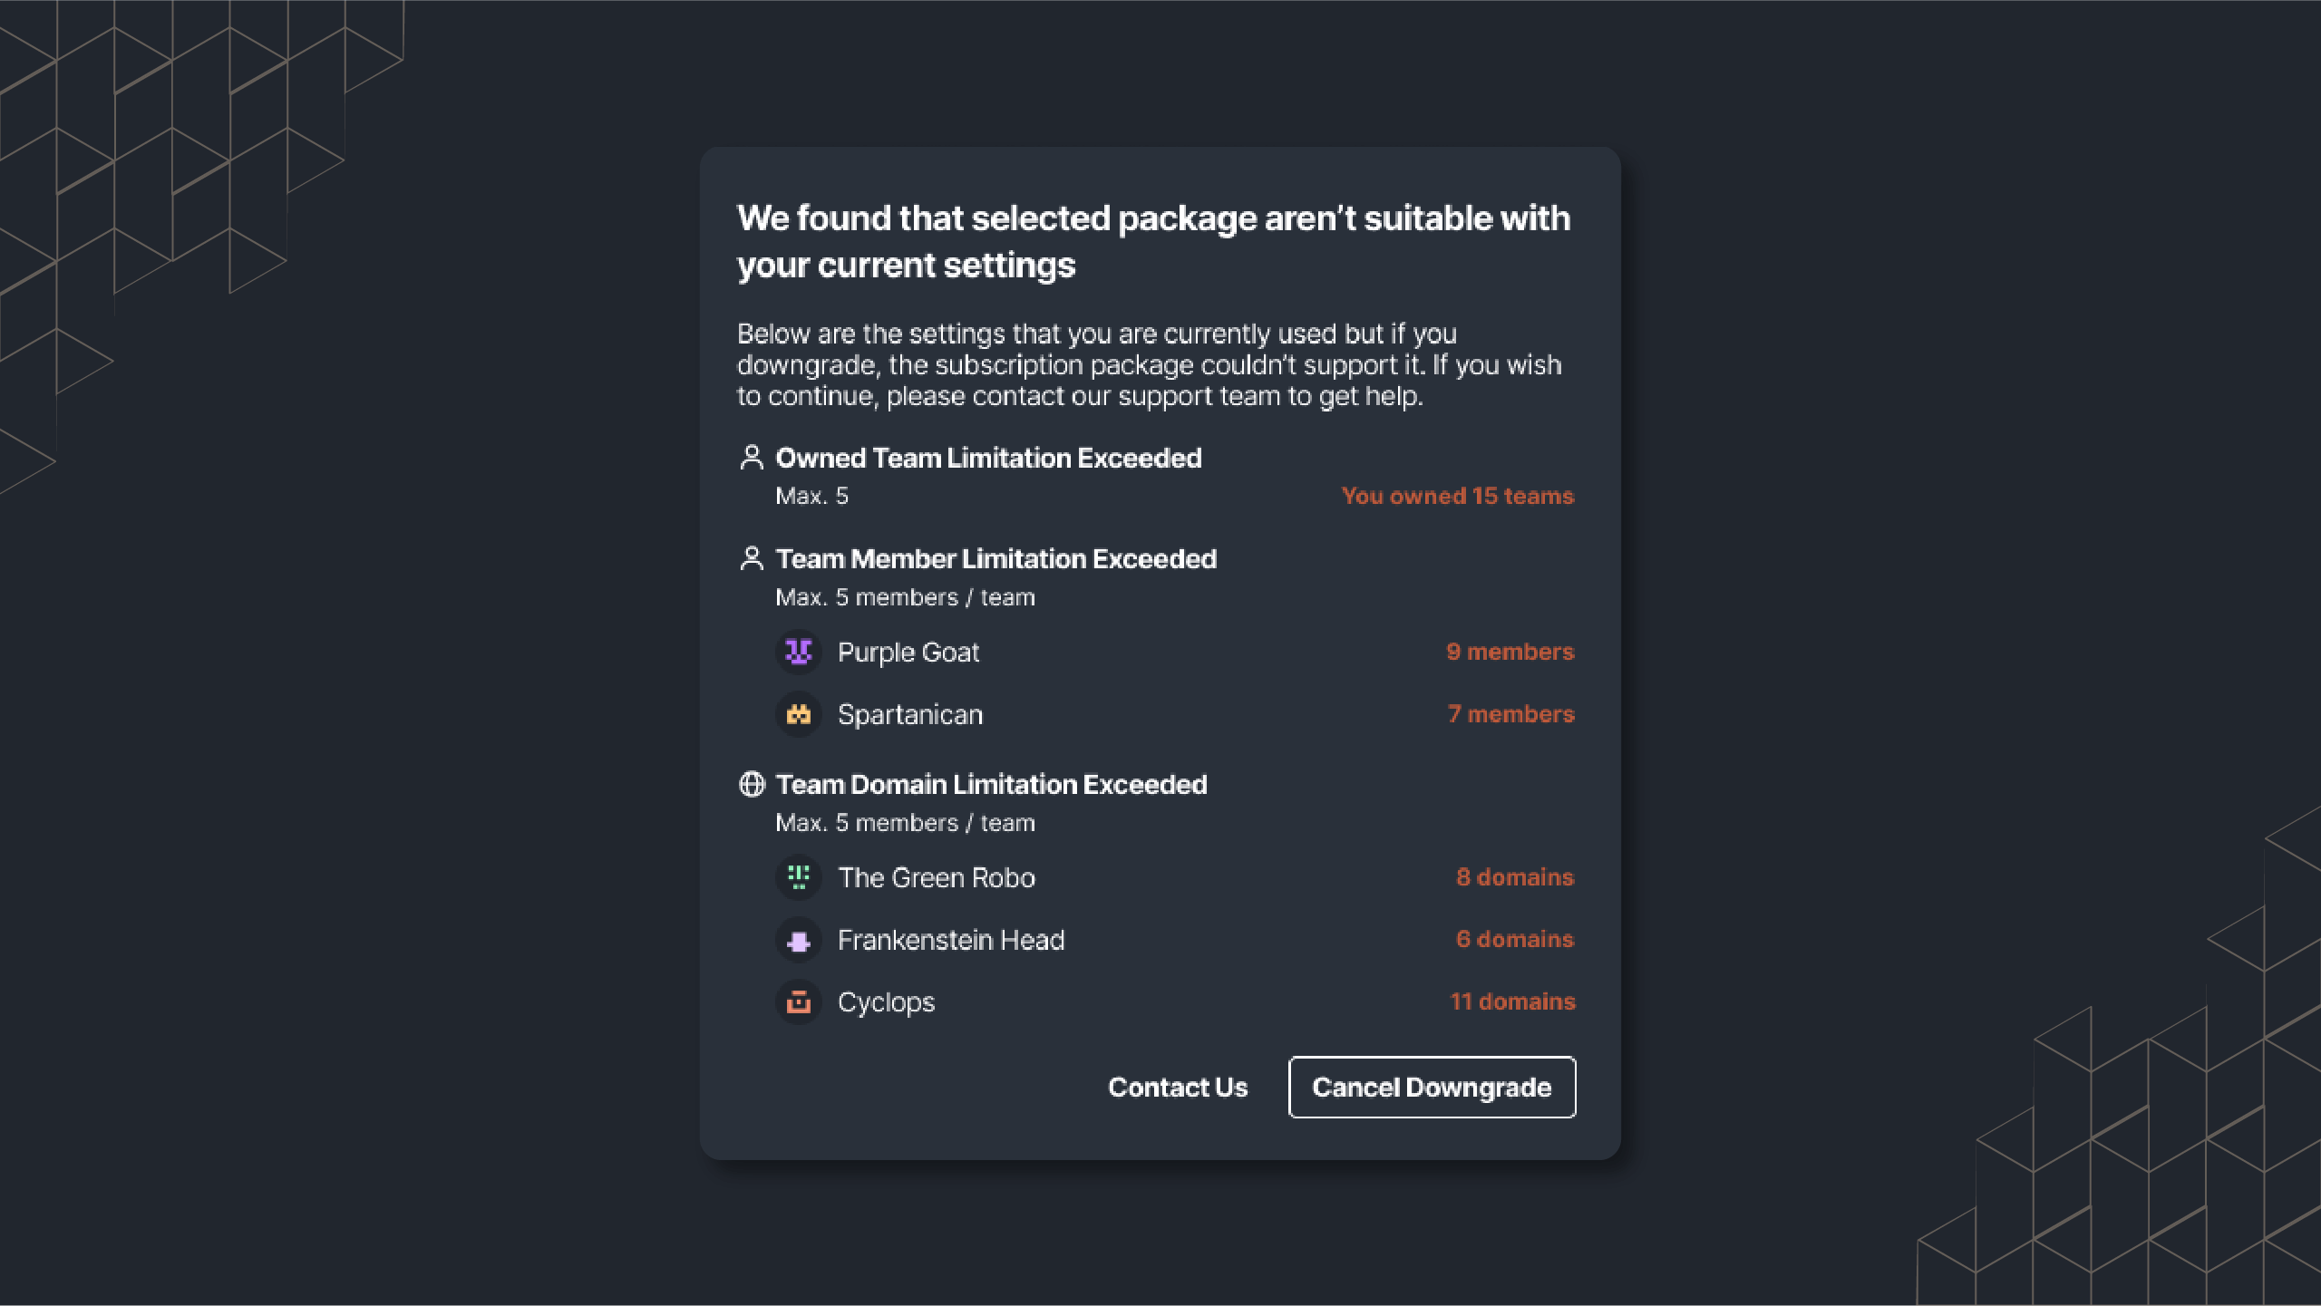The width and height of the screenshot is (2321, 1306).
Task: Open the Contact Us link
Action: (x=1178, y=1087)
